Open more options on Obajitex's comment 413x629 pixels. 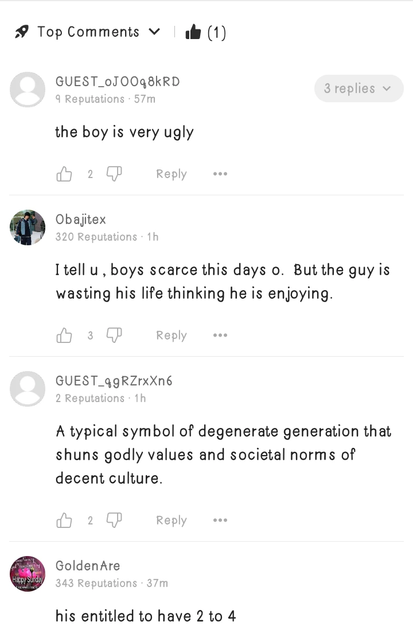coord(220,335)
